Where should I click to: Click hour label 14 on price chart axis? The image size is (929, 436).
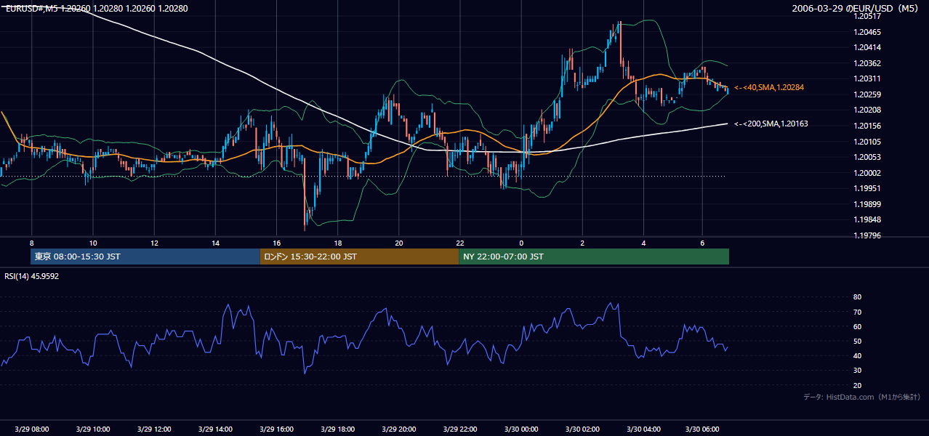tap(215, 243)
